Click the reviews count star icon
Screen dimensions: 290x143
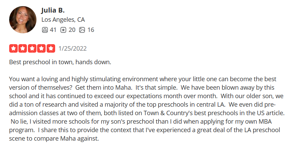click(x=63, y=30)
